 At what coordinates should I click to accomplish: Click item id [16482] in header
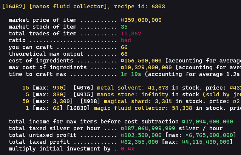[14, 6]
